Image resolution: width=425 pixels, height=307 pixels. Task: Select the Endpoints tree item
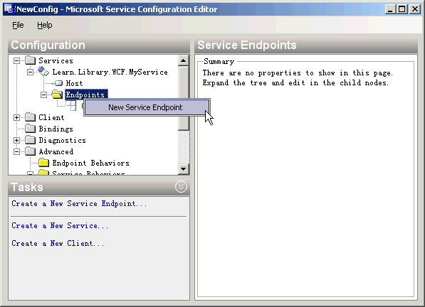[86, 95]
